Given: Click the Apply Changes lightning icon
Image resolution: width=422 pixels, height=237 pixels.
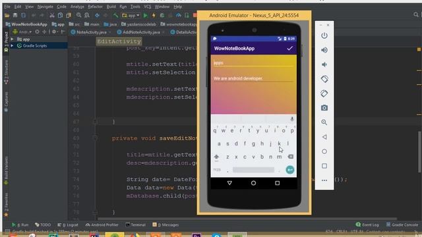Looking at the screenshot, I should point(154,16).
